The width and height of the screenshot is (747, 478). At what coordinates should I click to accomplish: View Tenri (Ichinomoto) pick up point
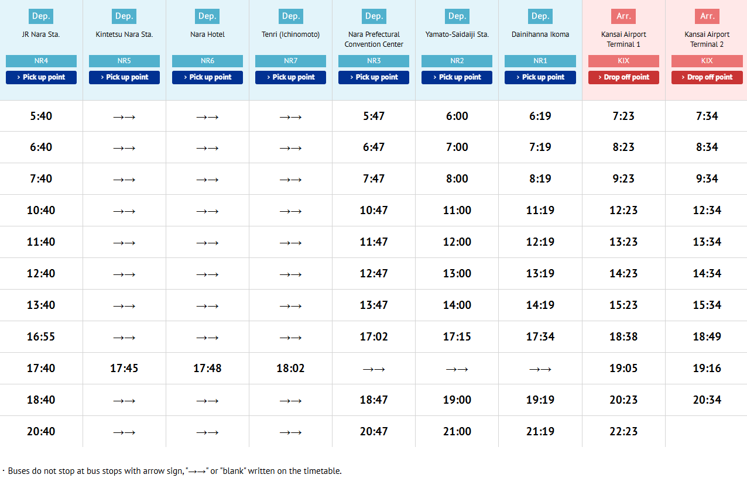coord(290,77)
